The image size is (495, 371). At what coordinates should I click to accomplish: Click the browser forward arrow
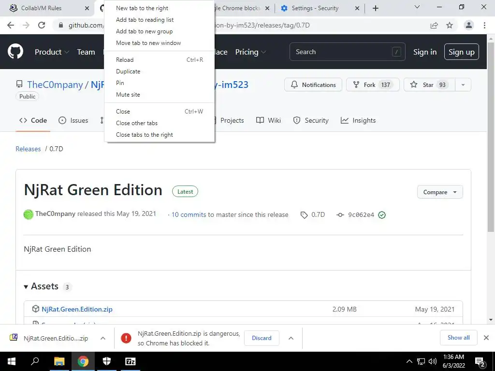point(26,25)
